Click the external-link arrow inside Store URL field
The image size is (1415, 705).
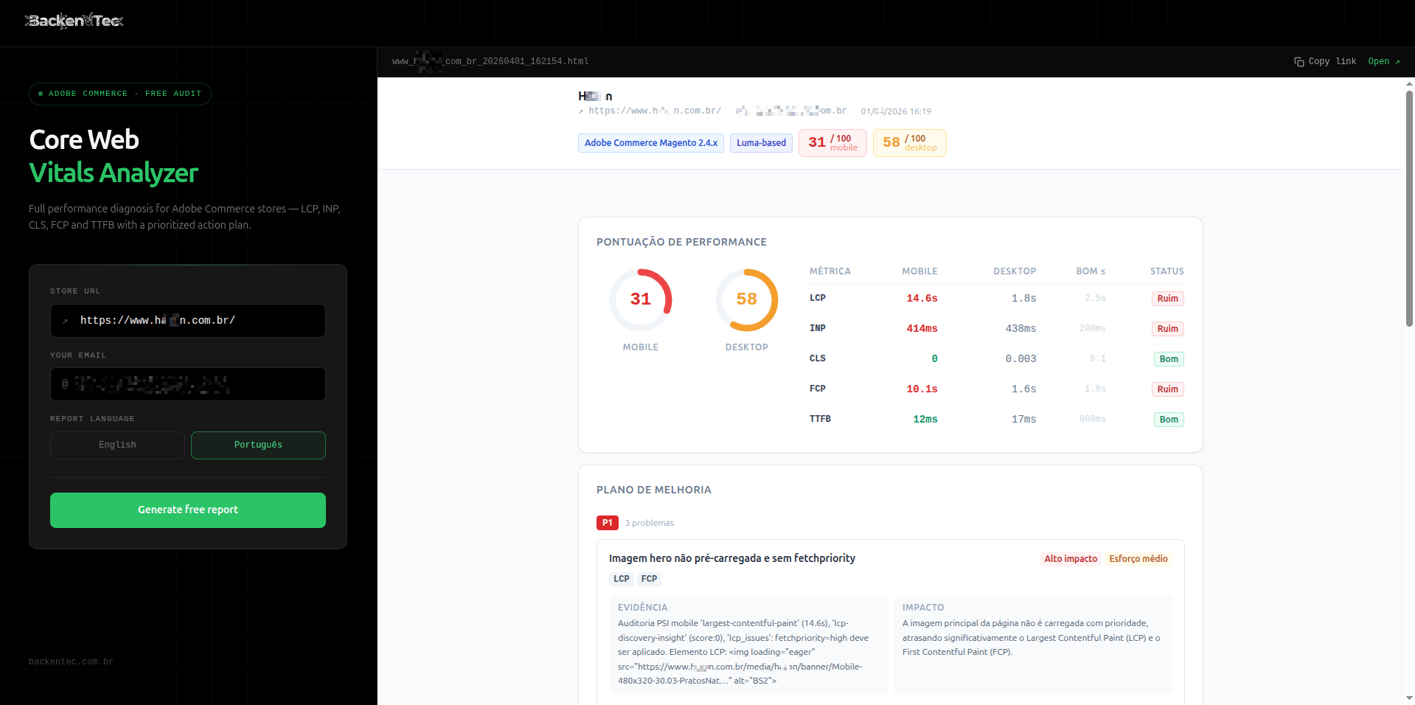click(64, 321)
